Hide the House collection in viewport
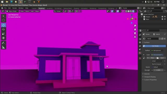 pyautogui.click(x=165, y=17)
